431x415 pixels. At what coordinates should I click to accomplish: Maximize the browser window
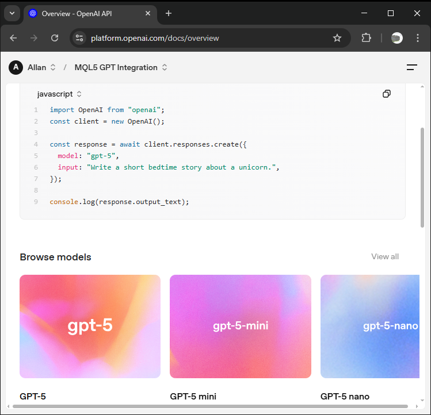click(x=391, y=13)
